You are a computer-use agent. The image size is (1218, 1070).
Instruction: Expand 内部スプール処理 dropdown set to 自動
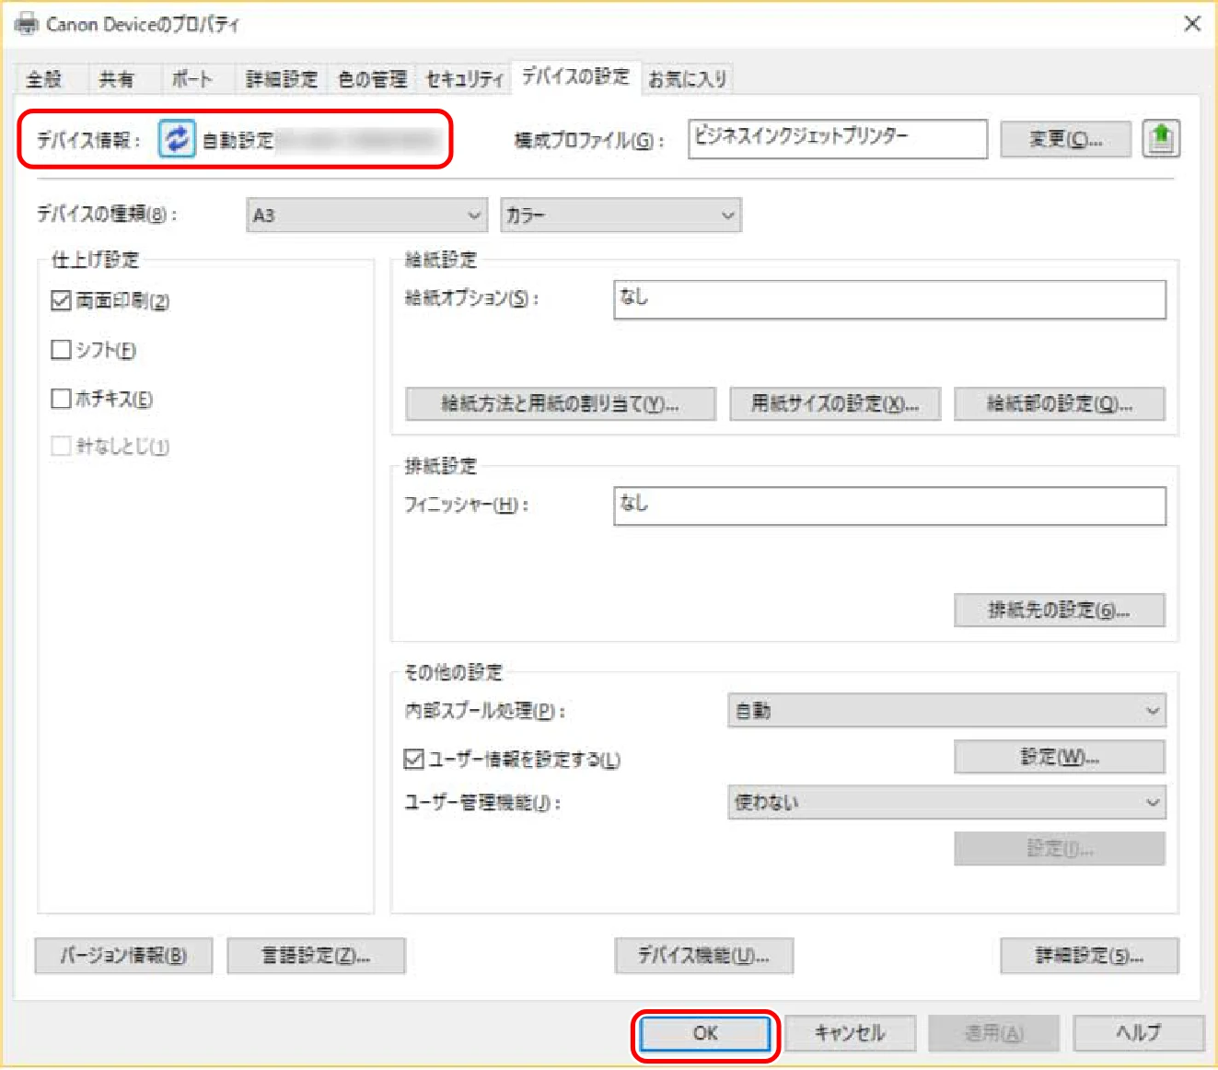coord(946,710)
